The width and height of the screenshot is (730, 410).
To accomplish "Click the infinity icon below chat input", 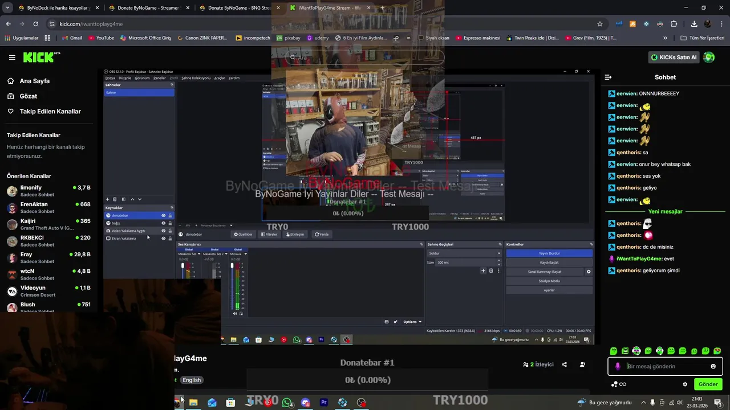I will click(623, 384).
